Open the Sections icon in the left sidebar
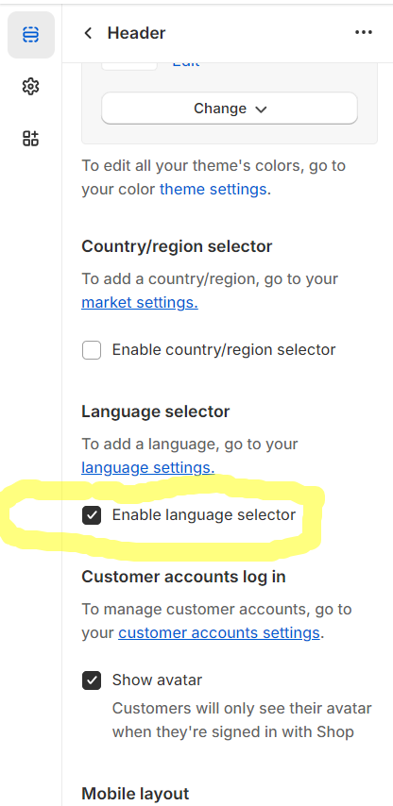Viewport: 393px width, 806px height. click(31, 34)
